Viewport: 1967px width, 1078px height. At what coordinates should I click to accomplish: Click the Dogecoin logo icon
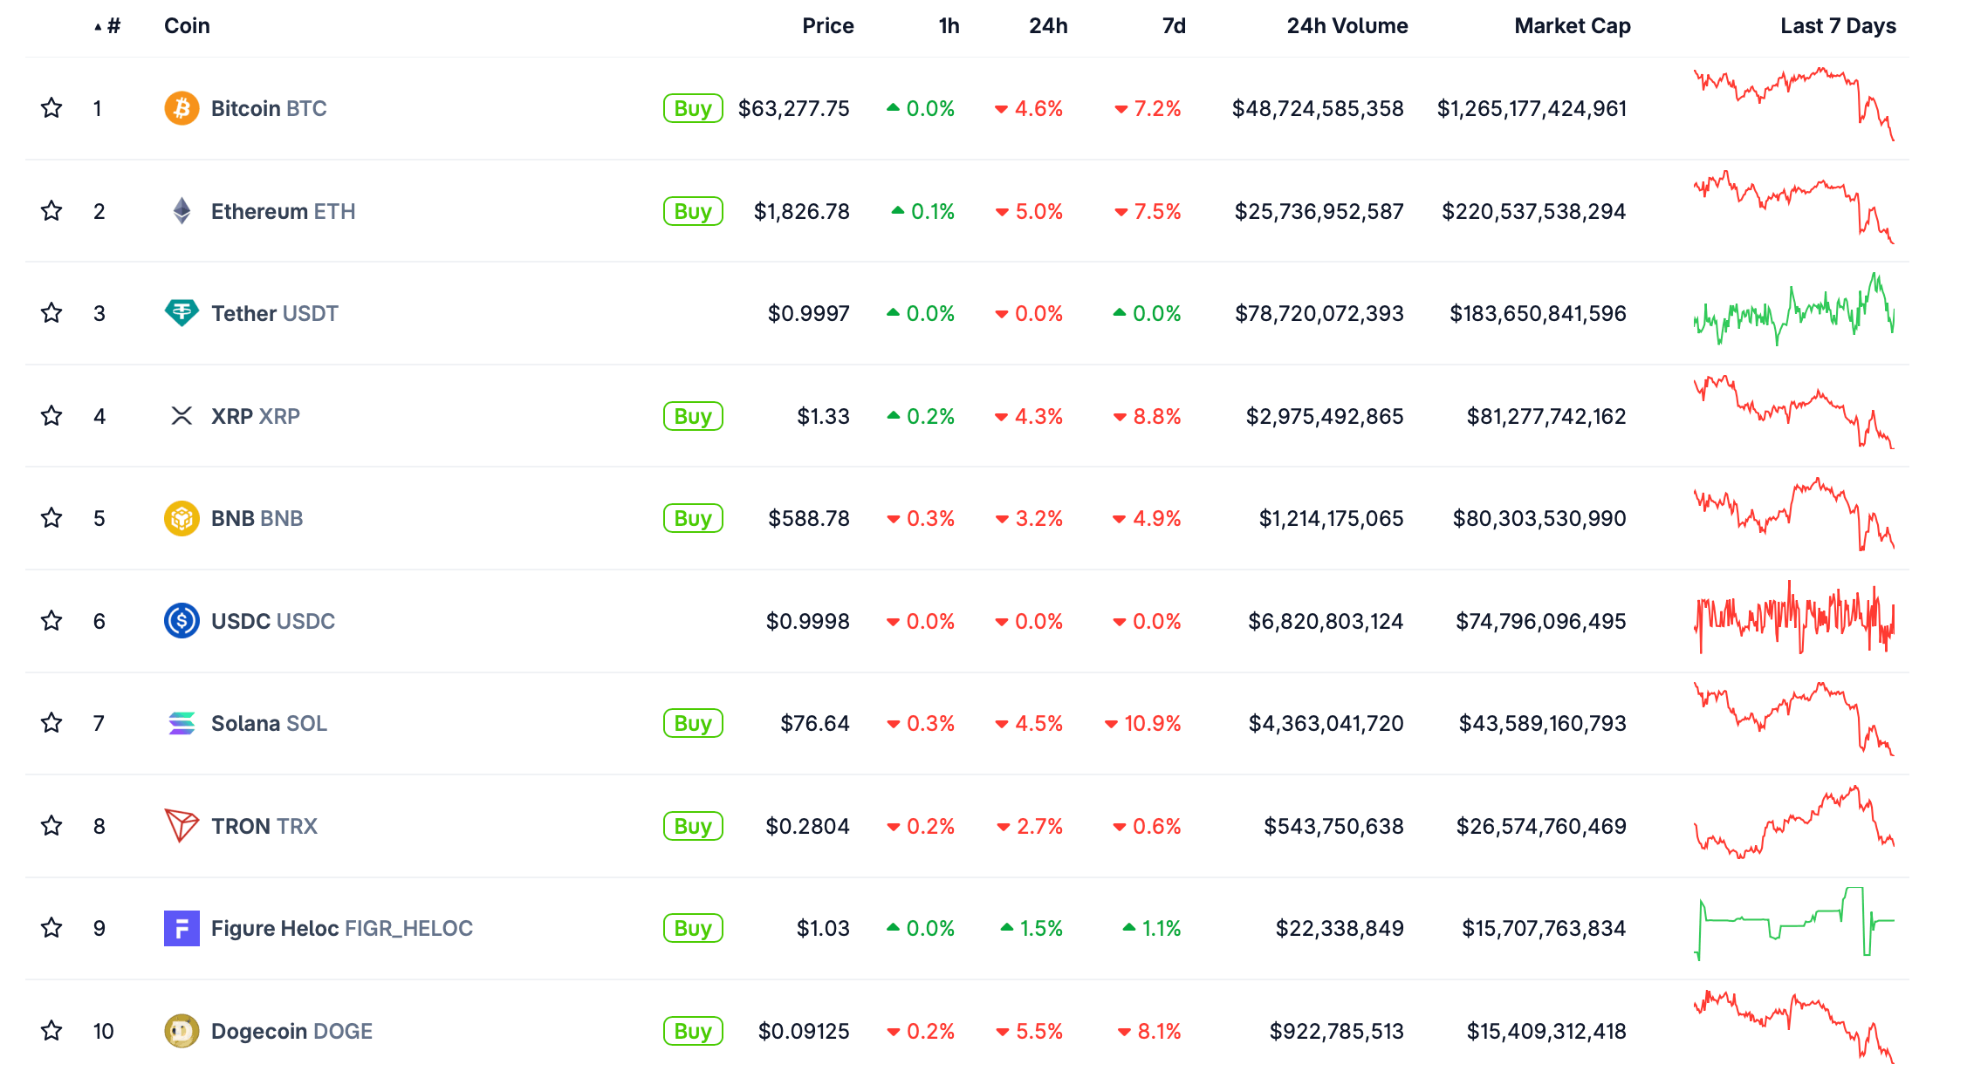click(182, 1031)
